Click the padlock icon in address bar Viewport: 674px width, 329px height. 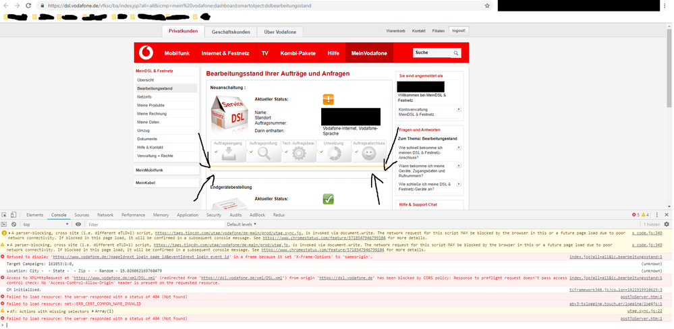click(x=42, y=6)
